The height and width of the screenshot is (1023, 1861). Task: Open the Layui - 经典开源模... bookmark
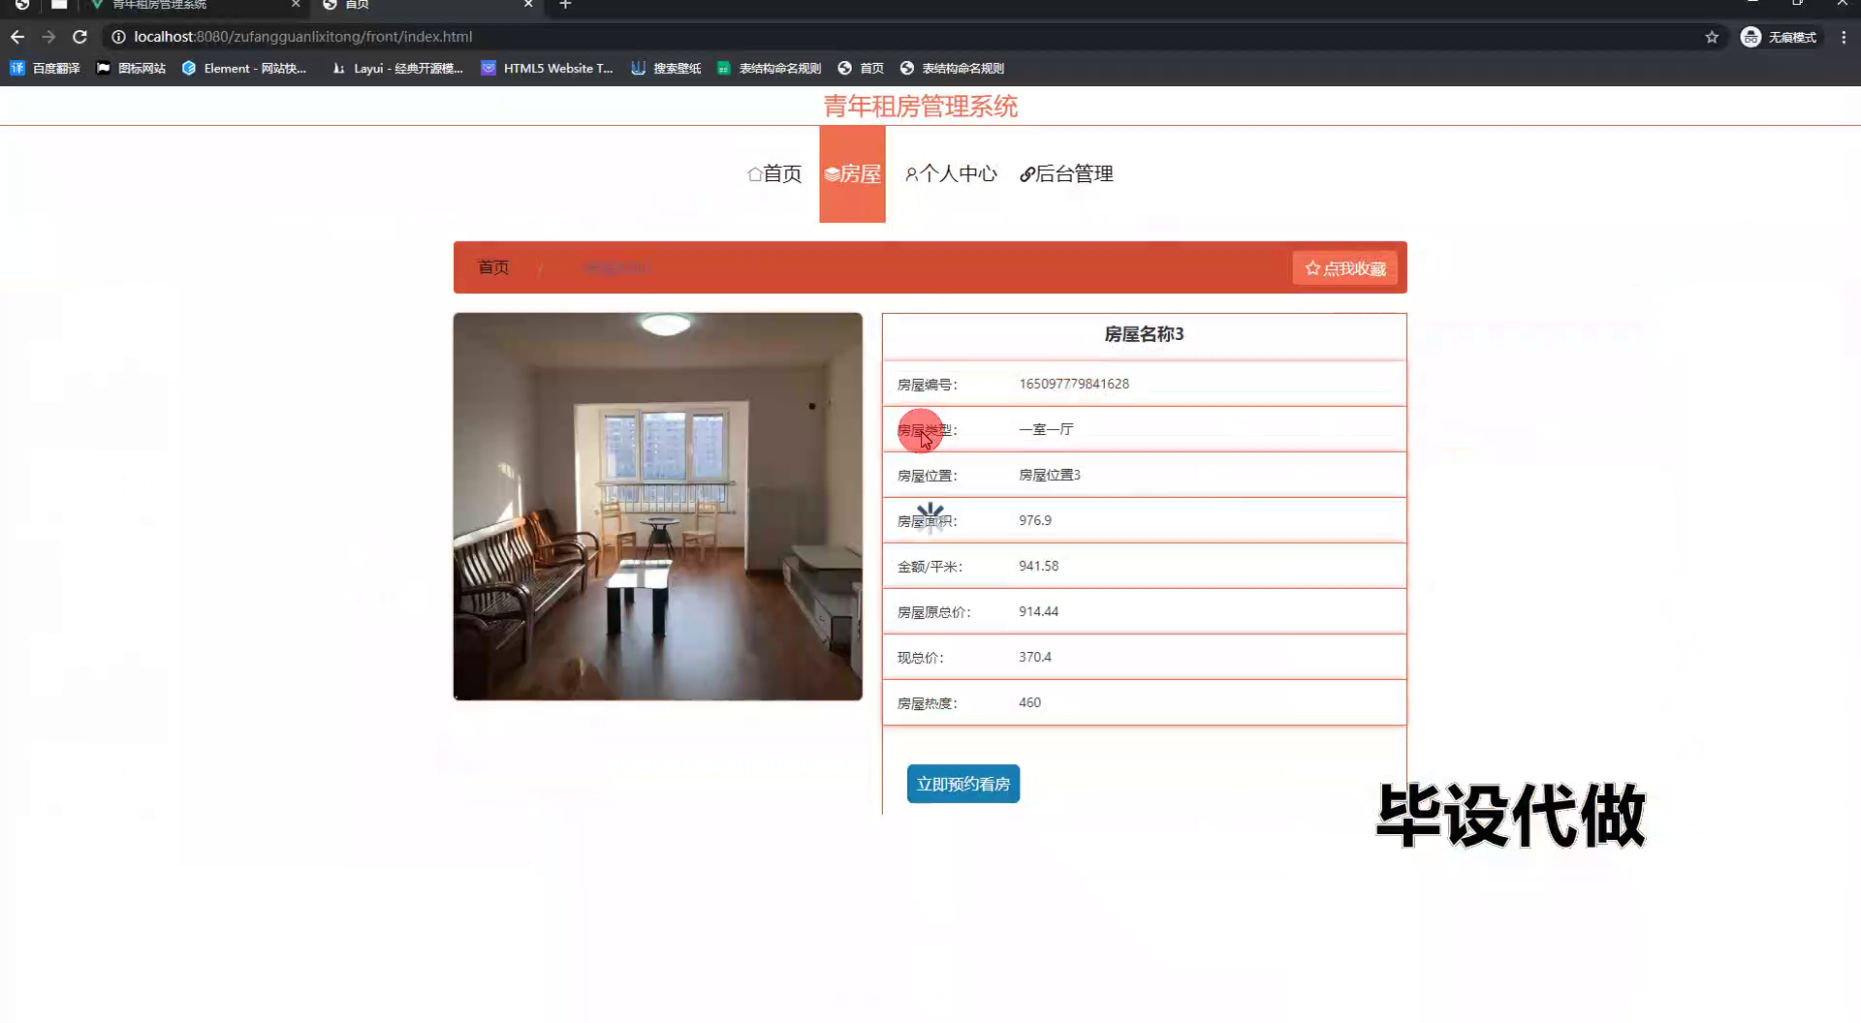tap(397, 68)
